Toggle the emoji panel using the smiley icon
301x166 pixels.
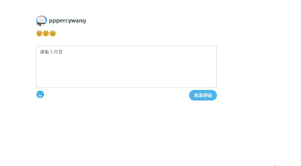point(40,94)
